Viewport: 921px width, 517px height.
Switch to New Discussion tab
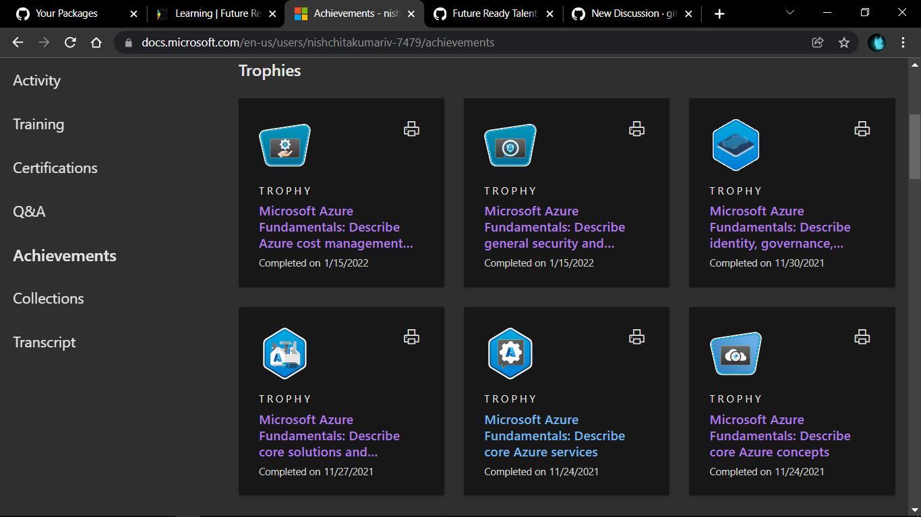[x=632, y=13]
